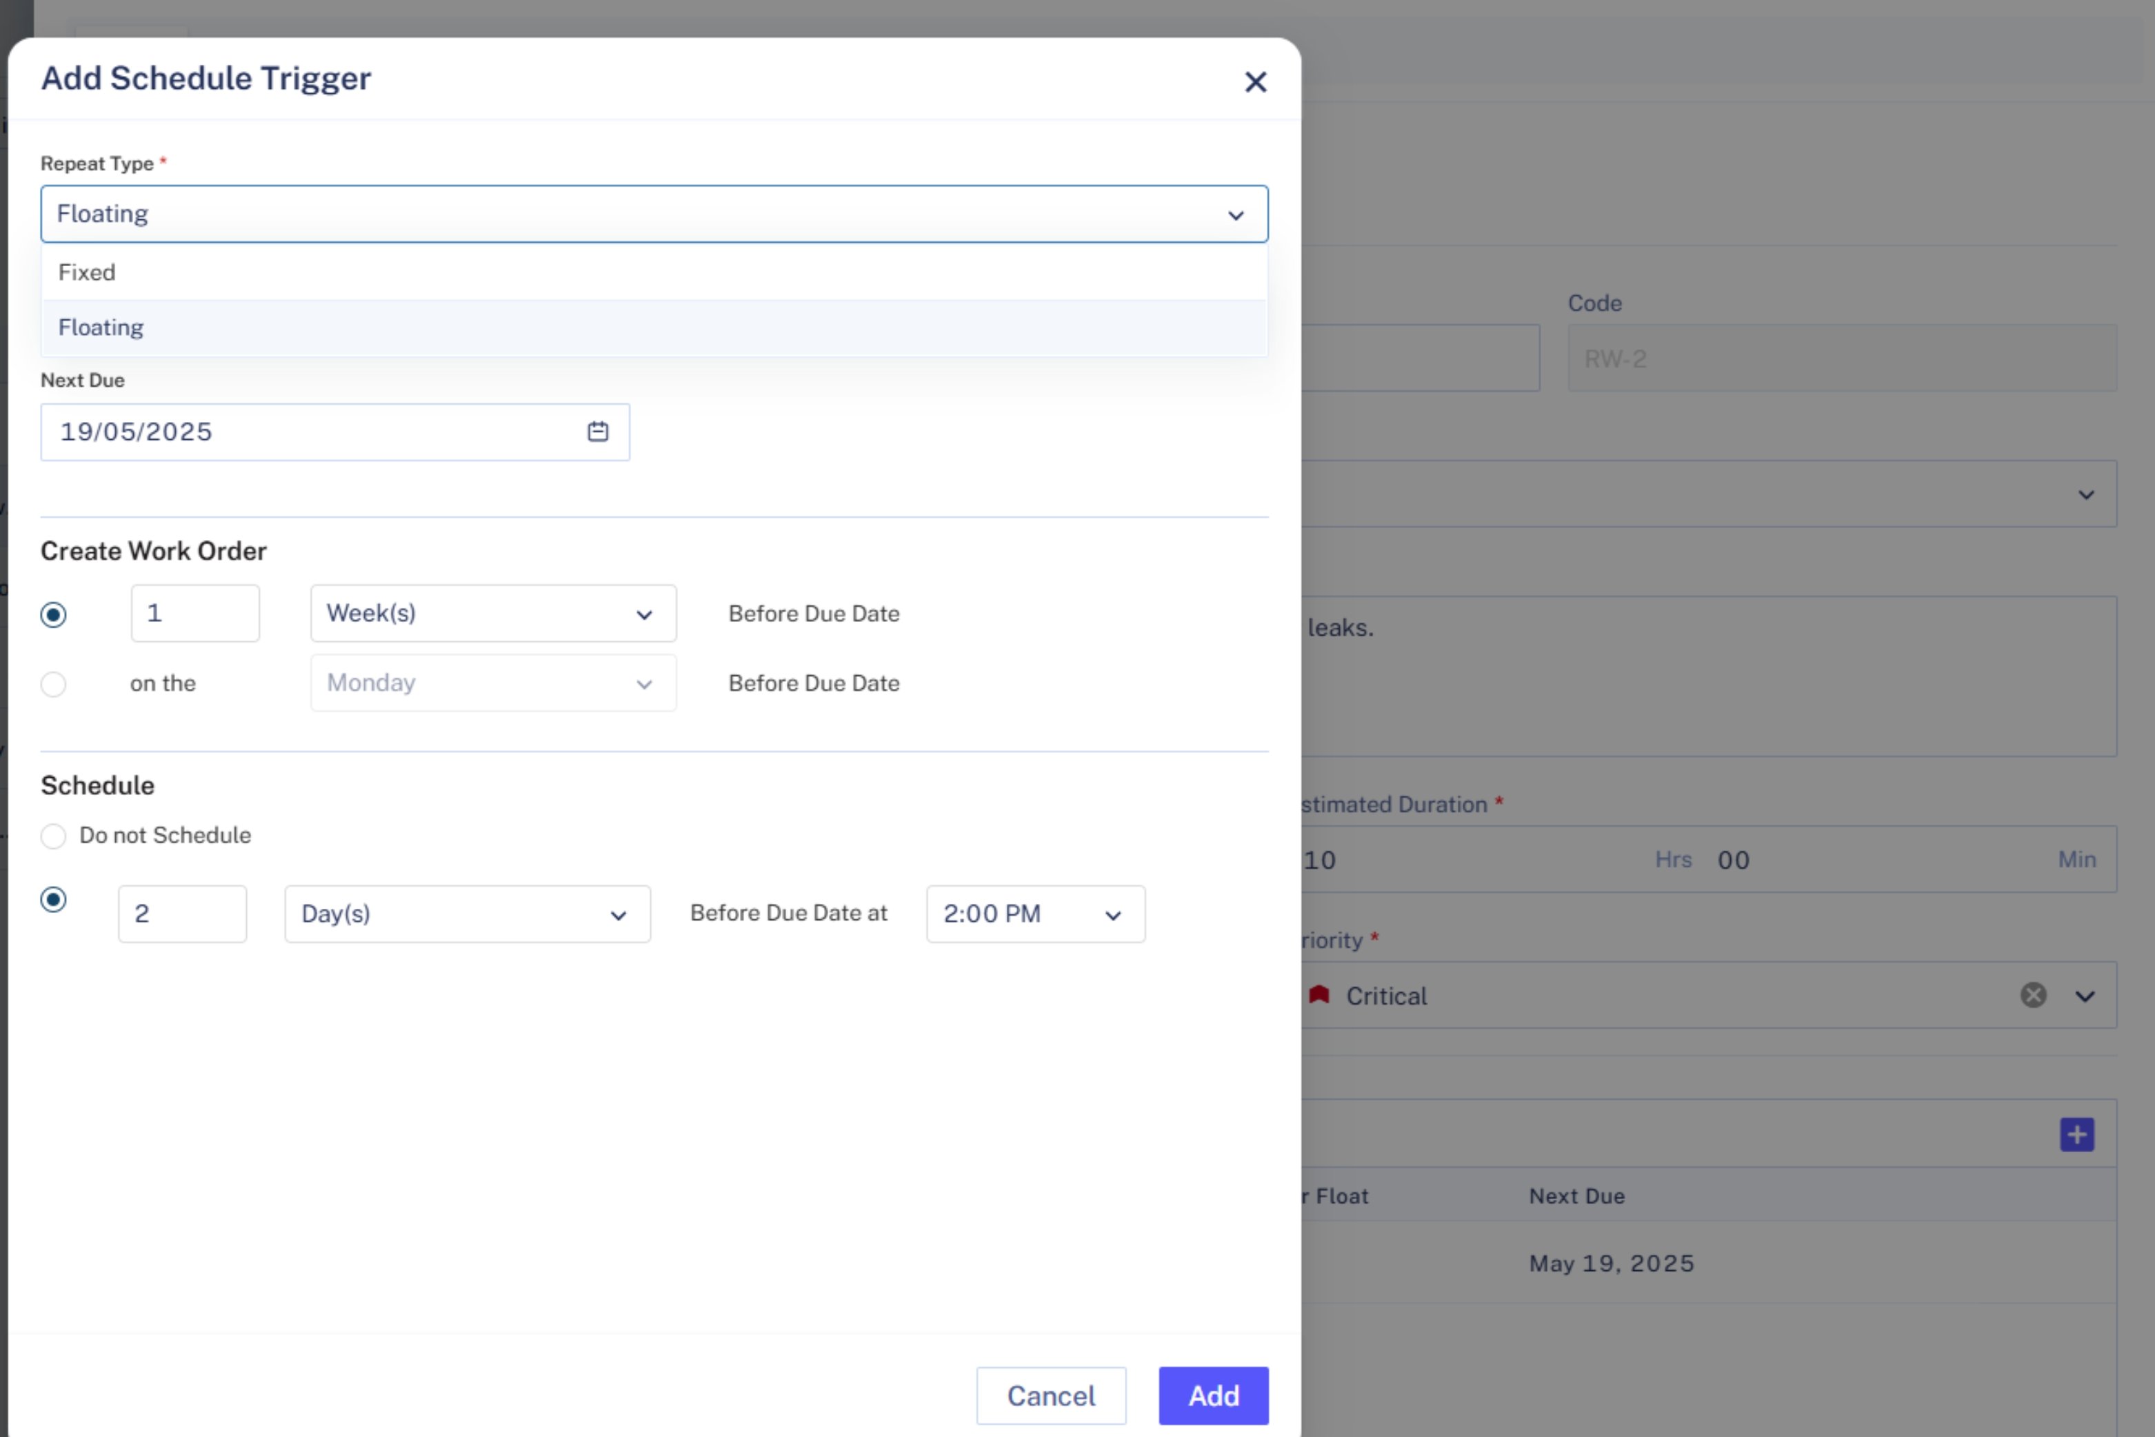Click the days input showing 2
Image resolution: width=2155 pixels, height=1437 pixels.
pyautogui.click(x=183, y=914)
